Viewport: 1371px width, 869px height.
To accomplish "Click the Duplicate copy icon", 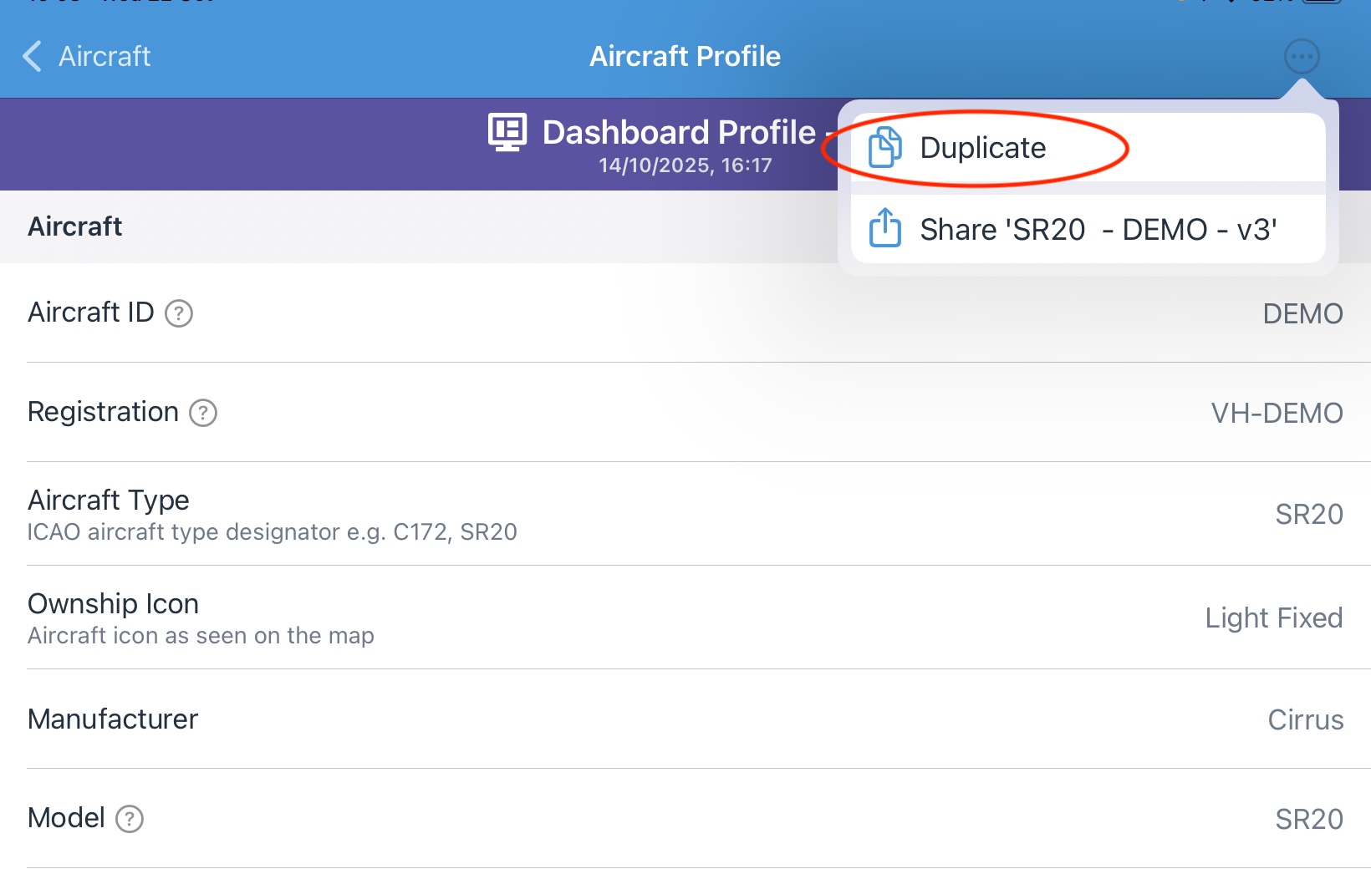I will [x=884, y=148].
